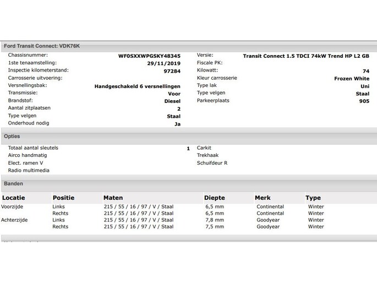The width and height of the screenshot is (377, 283).
Task: Click the date 29/11/2019 value
Action: pyautogui.click(x=164, y=63)
